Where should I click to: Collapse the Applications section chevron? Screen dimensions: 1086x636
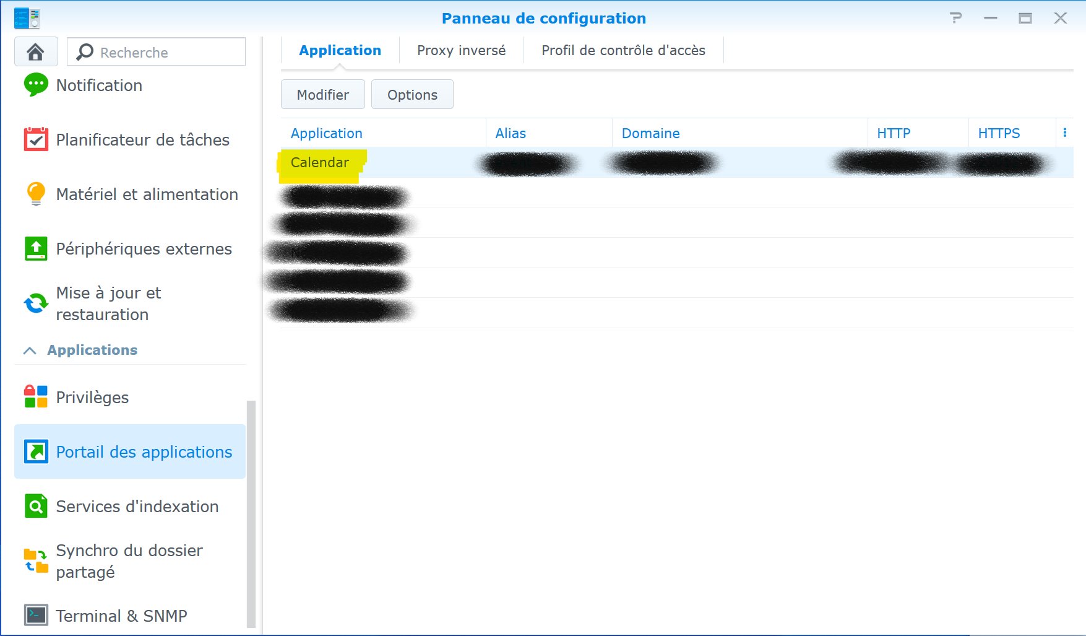click(29, 351)
